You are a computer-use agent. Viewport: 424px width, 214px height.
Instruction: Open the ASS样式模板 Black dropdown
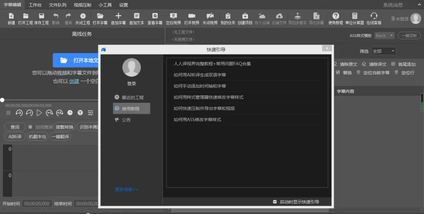[x=384, y=35]
